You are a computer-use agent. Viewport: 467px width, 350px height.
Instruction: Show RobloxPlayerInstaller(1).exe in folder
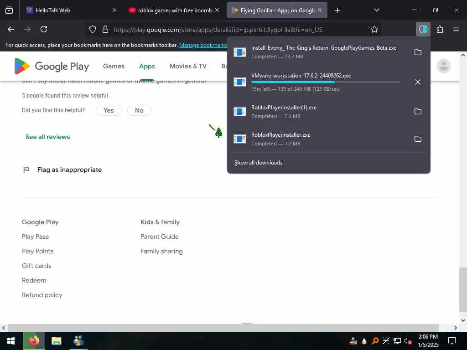418,112
